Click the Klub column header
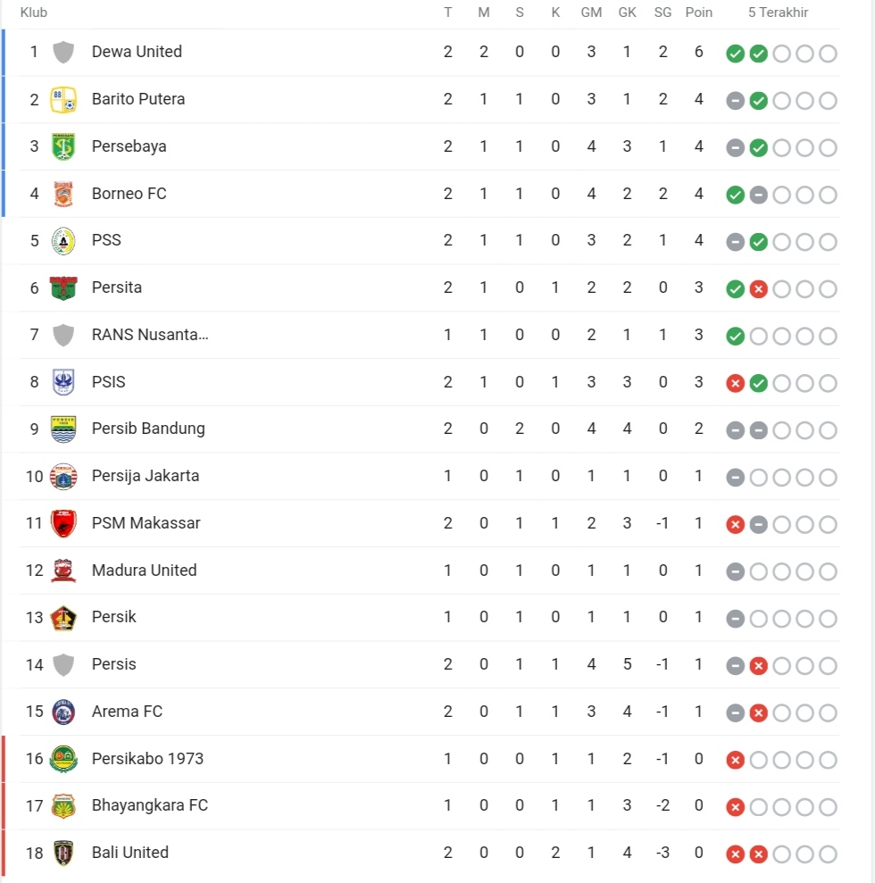Screen dimensions: 875x883 point(34,12)
